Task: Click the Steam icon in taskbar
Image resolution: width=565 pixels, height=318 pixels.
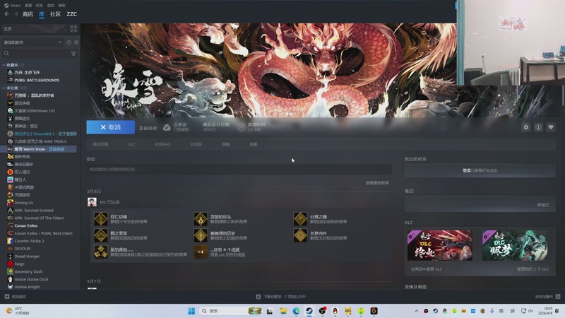Action: [x=309, y=311]
